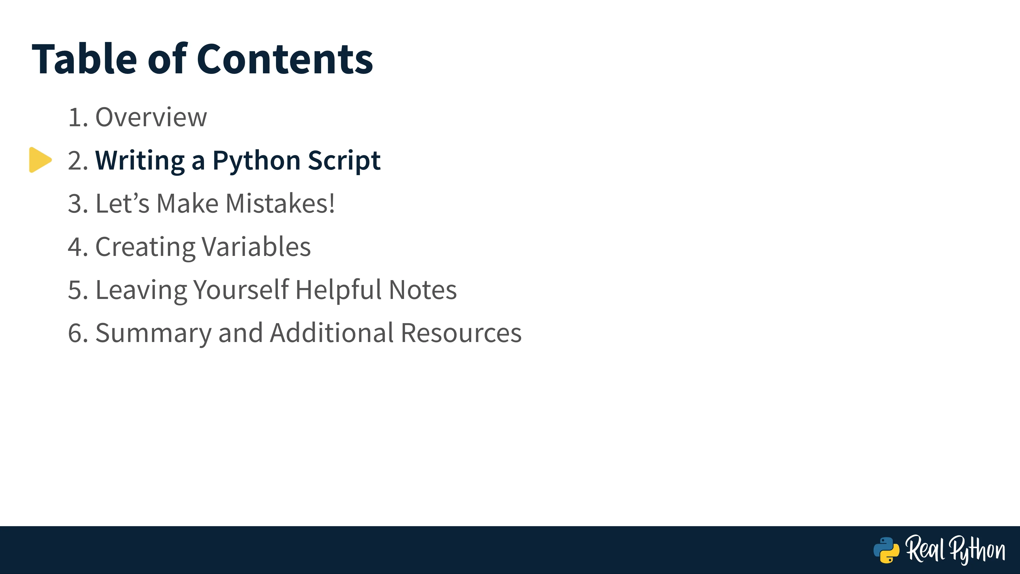Click the Real Python script wordmark
Image resolution: width=1020 pixels, height=574 pixels.
tap(955, 550)
